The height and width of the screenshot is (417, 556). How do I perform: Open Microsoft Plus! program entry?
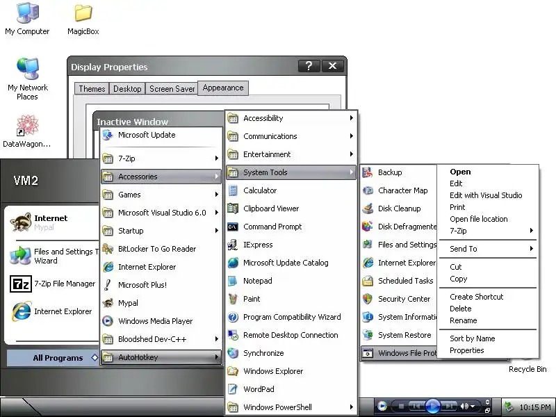point(161,285)
